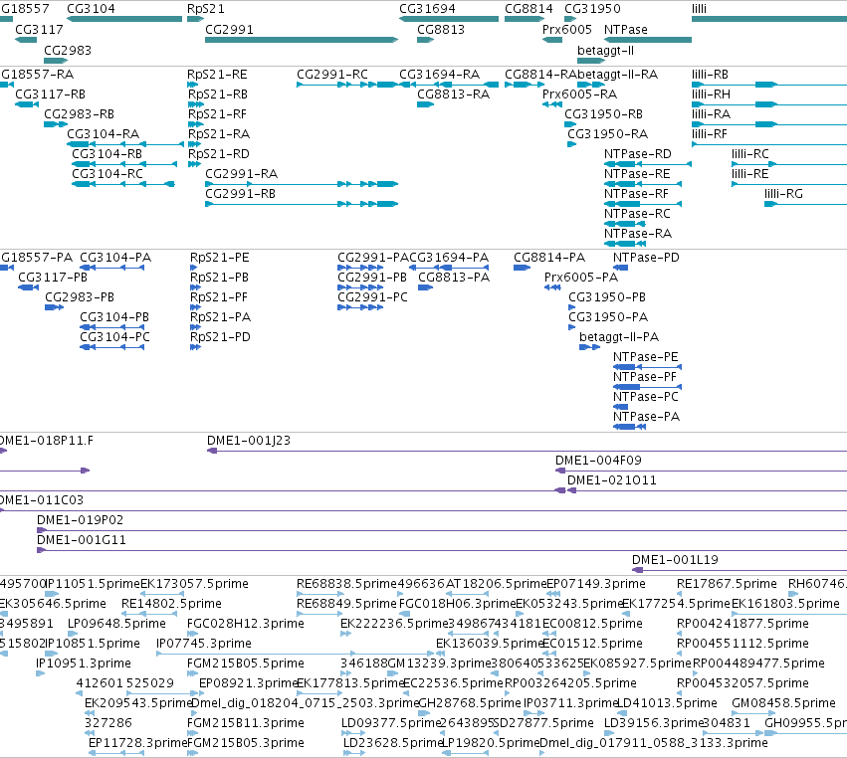847x758 pixels.
Task: Open the DME1-001J23 BAC clone label
Action: click(x=249, y=441)
